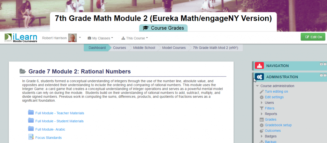Viewport: 327px width, 143px height.
Task: Collapse the Administration block with minus button
Action: click(321, 75)
